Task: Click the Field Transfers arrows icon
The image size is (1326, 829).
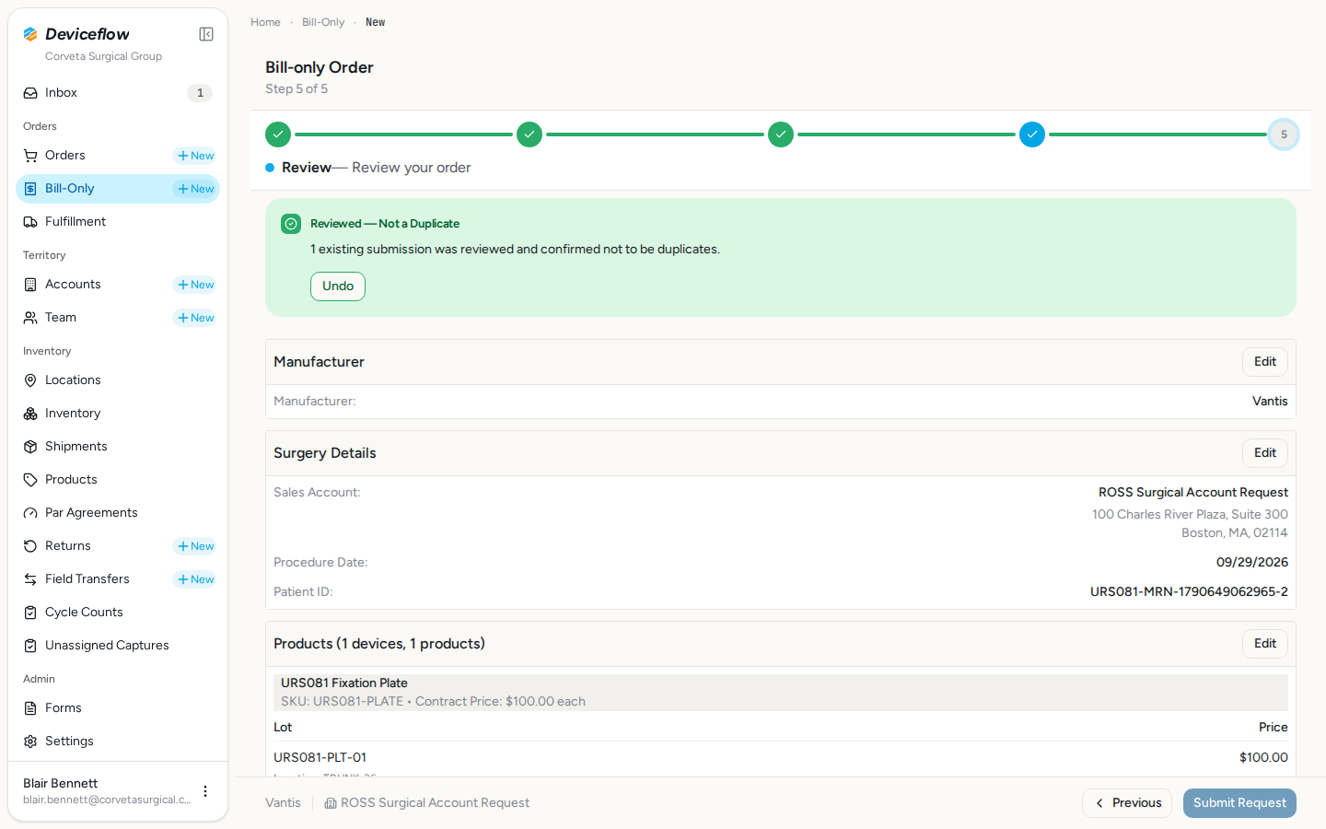Action: (30, 579)
